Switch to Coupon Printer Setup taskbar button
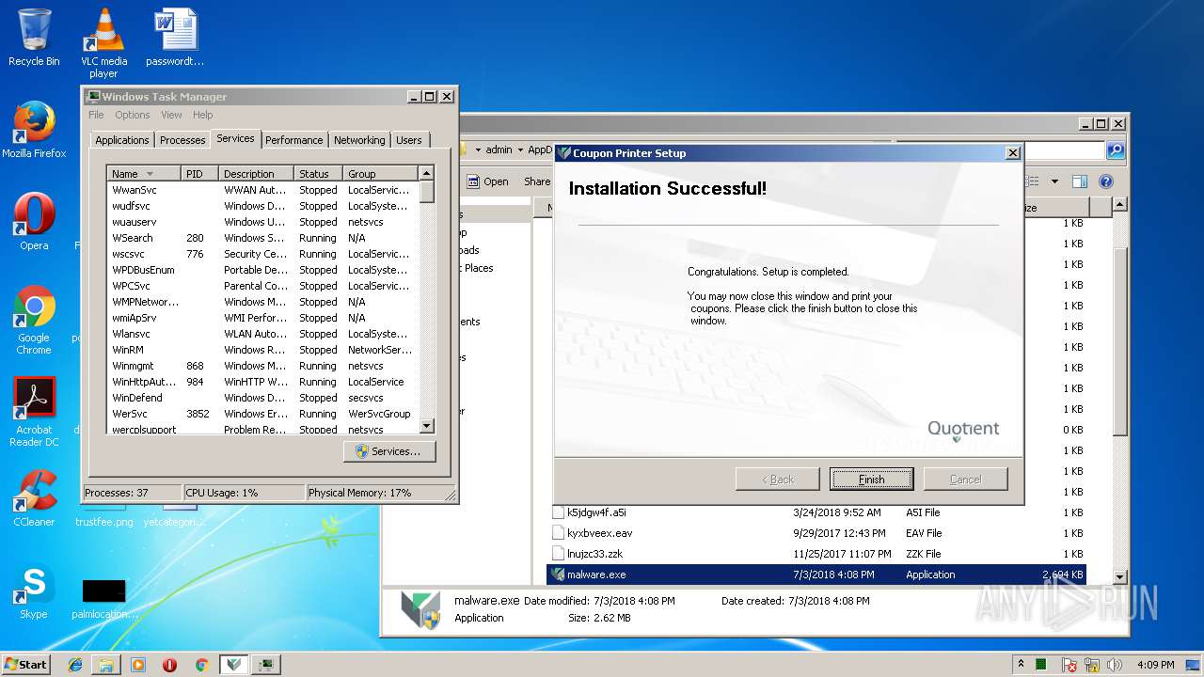This screenshot has width=1204, height=677. (x=234, y=665)
